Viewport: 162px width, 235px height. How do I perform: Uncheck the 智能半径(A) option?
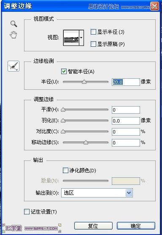click(x=64, y=71)
